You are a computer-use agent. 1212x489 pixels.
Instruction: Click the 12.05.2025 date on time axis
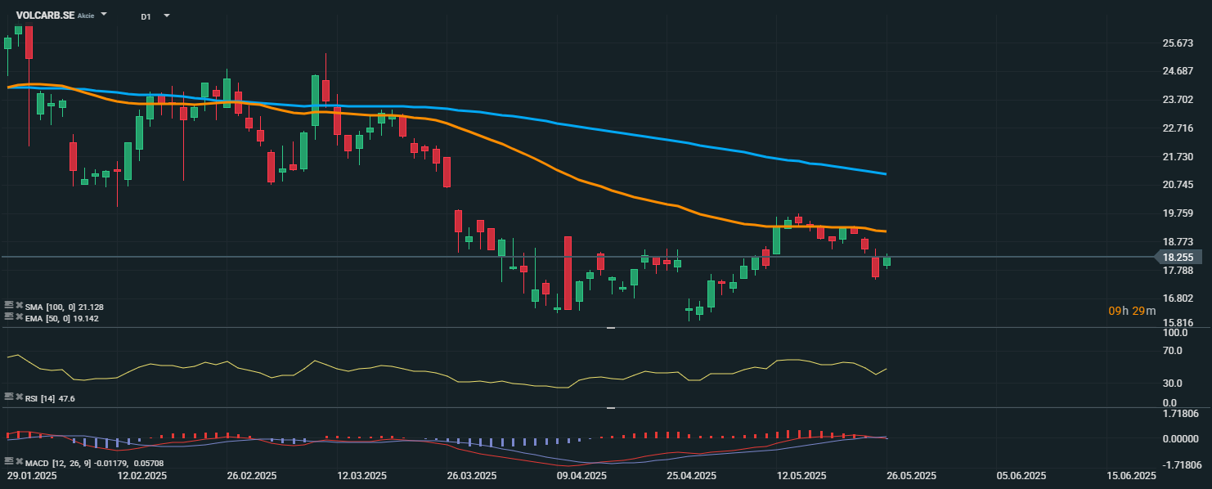click(801, 476)
